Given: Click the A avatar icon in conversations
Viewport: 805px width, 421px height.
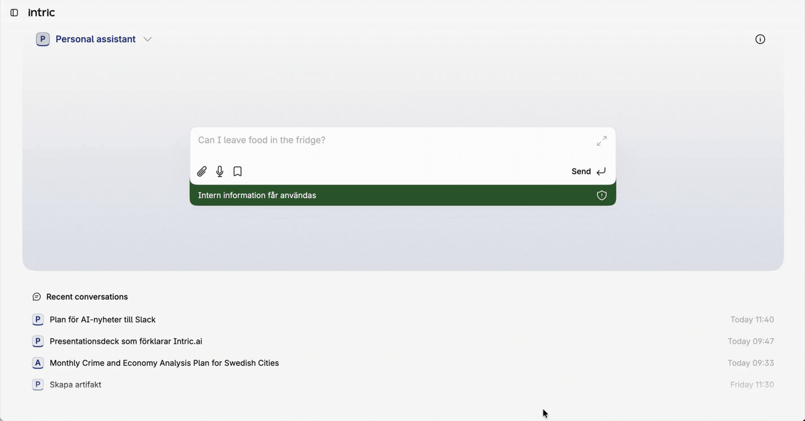Looking at the screenshot, I should click(38, 363).
